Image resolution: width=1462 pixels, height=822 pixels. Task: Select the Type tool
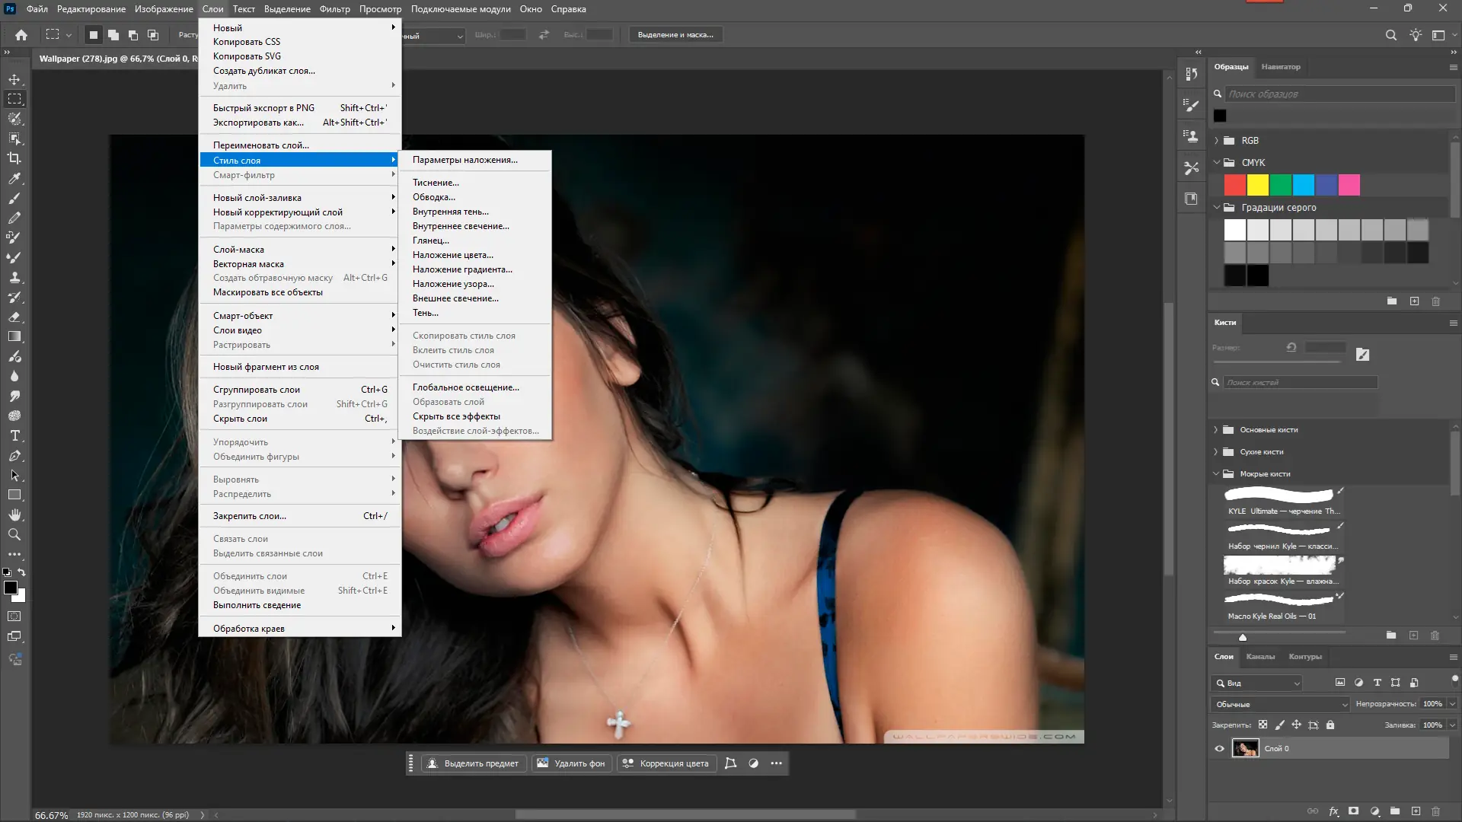[x=14, y=435]
